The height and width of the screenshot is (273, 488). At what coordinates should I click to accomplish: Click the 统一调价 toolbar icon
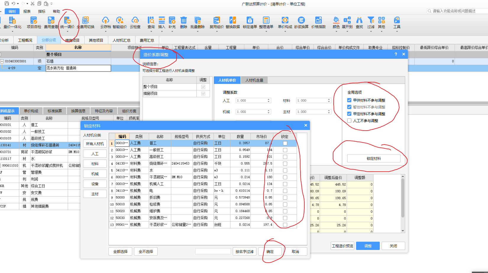pyautogui.click(x=67, y=20)
